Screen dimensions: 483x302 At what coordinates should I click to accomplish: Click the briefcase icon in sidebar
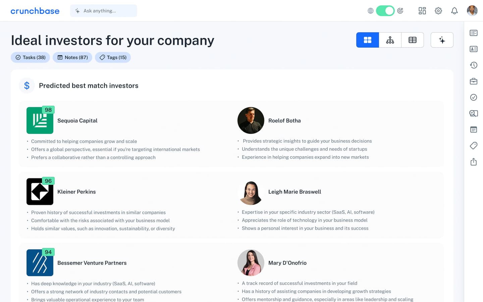(474, 81)
